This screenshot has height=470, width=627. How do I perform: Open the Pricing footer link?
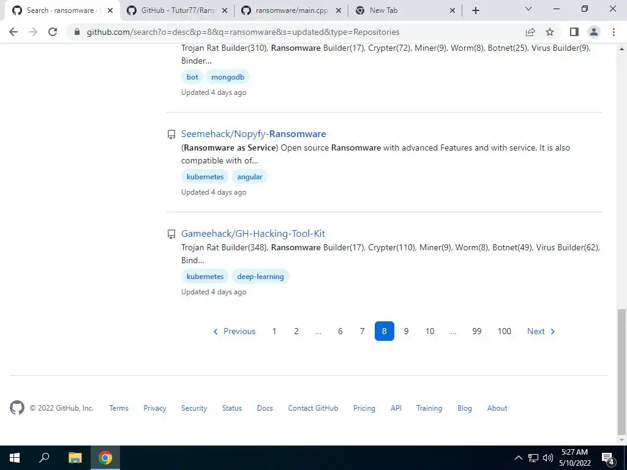point(364,408)
